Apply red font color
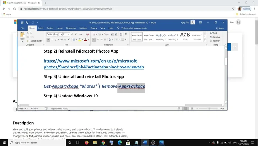Viewport: 258px width, 146px height. point(85,40)
